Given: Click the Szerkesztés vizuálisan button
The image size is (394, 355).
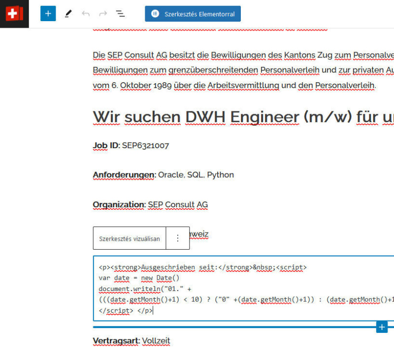Looking at the screenshot, I should click(x=130, y=238).
